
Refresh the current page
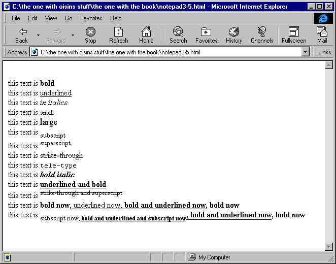tap(118, 35)
